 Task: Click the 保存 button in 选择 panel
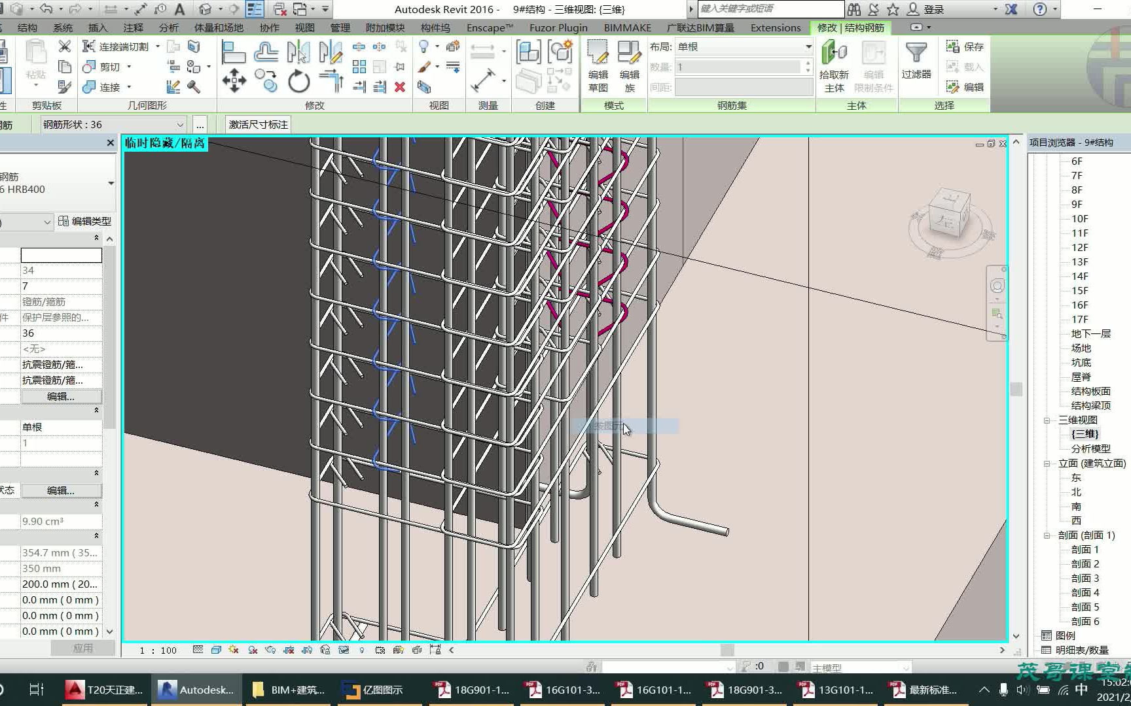[x=963, y=46]
